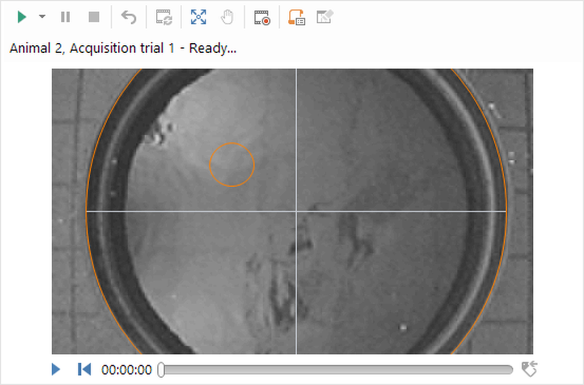Click the green Start trial play button
The width and height of the screenshot is (584, 385).
pos(22,17)
